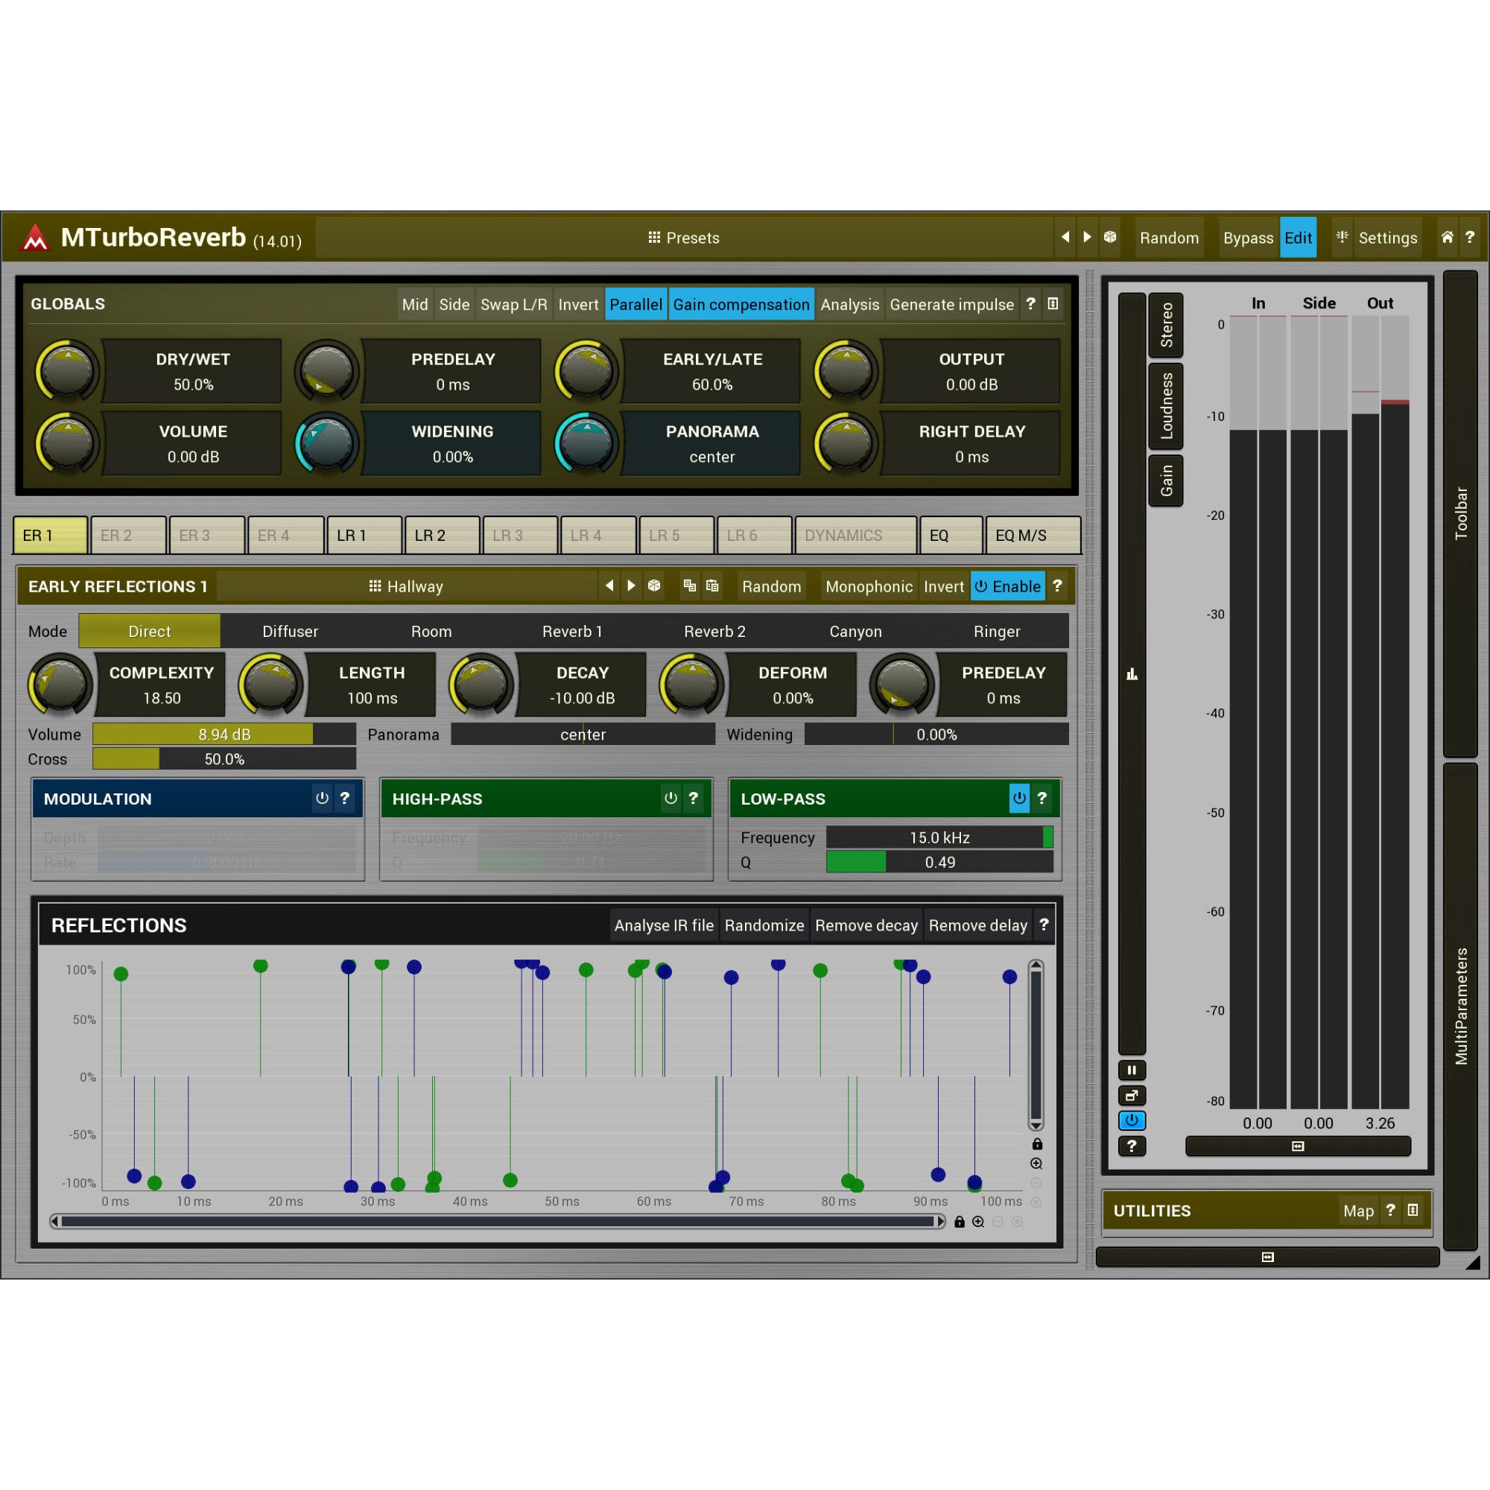This screenshot has height=1490, width=1490.
Task: Select previous Early Reflections preset arrow
Action: coord(609,586)
